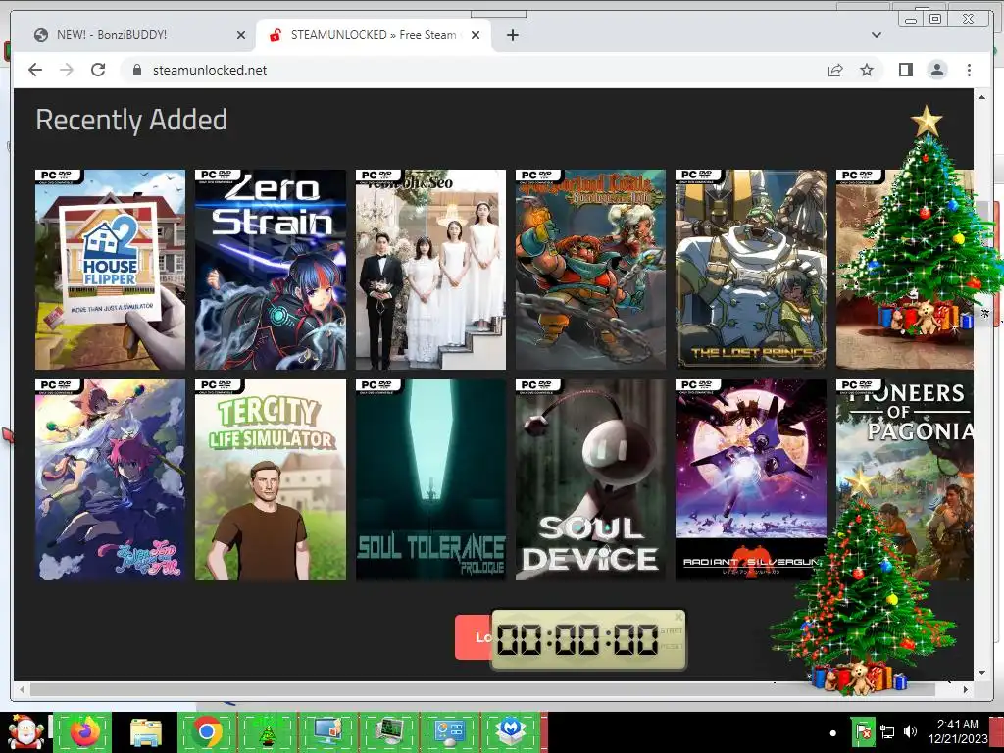The width and height of the screenshot is (1004, 753).
Task: Open the Pioneers of Pagonia cover
Action: (904, 480)
